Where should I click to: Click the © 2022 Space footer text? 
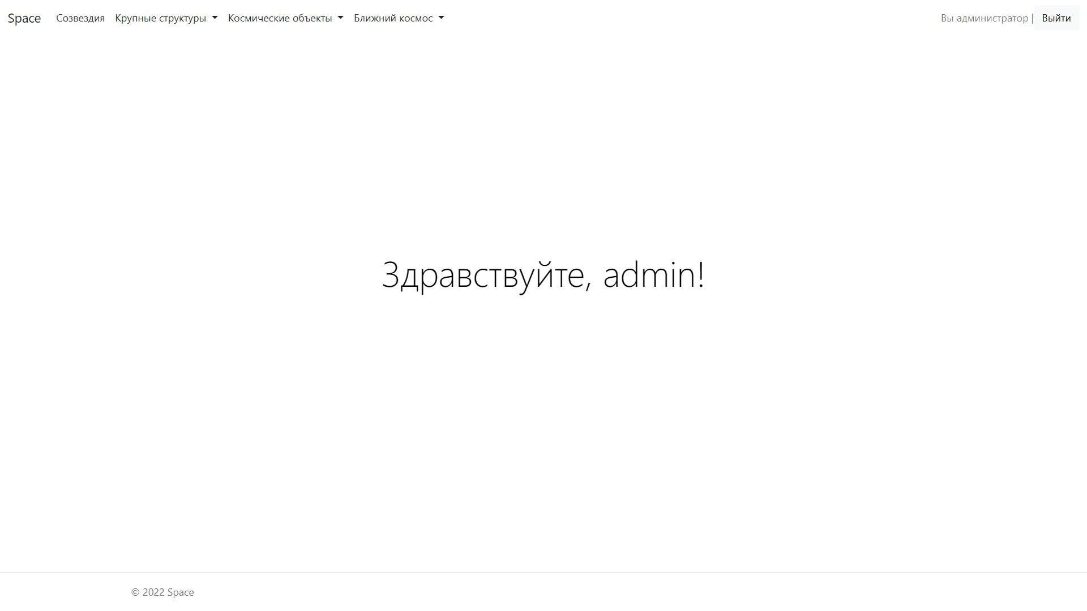click(162, 592)
